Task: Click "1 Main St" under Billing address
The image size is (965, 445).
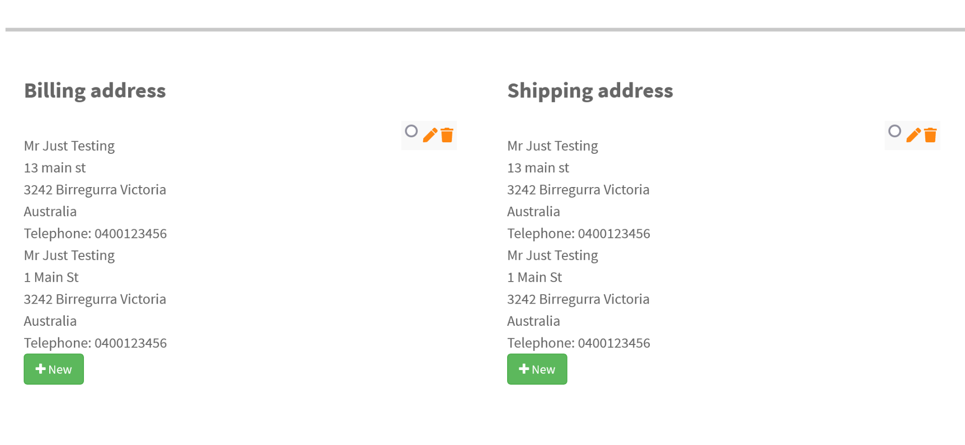Action: [51, 278]
